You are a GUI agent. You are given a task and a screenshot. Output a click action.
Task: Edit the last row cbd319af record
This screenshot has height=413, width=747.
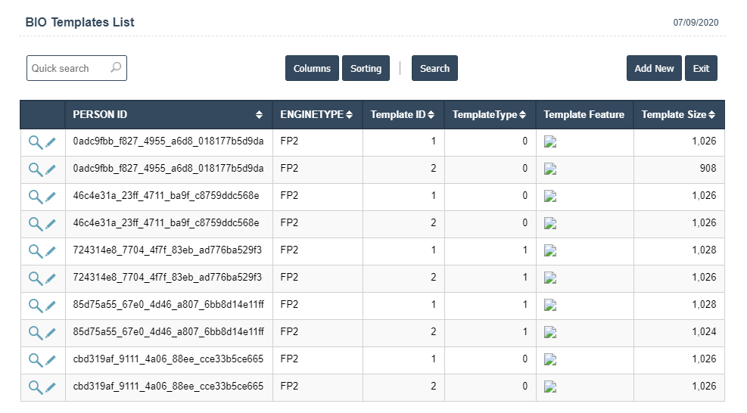click(x=51, y=387)
